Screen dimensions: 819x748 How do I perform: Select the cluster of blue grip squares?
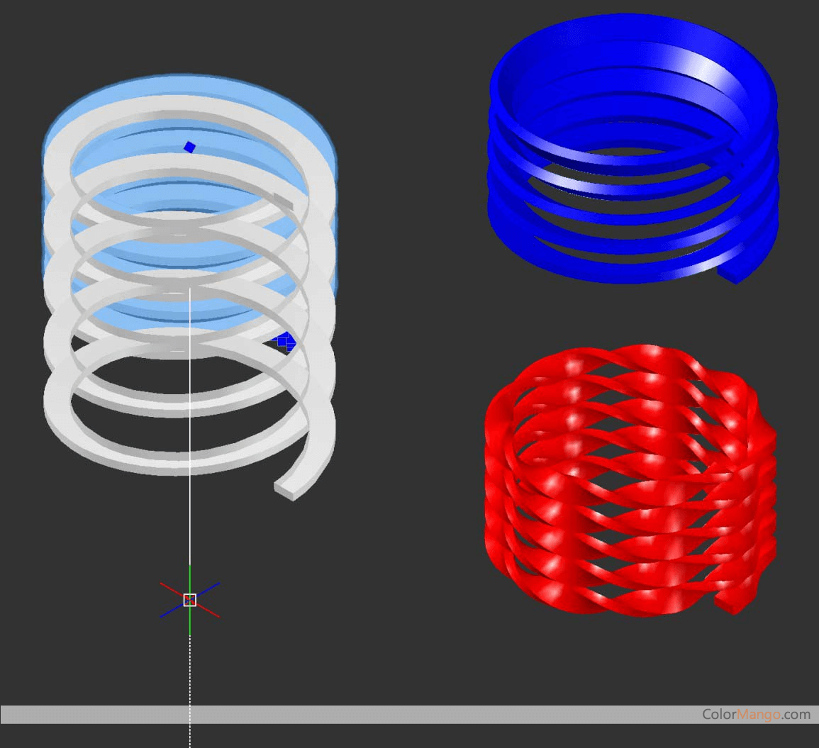tap(285, 341)
